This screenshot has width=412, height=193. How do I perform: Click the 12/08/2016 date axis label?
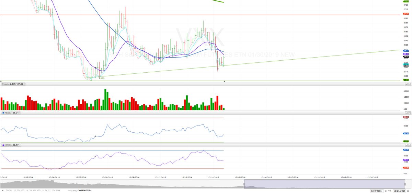point(107,177)
